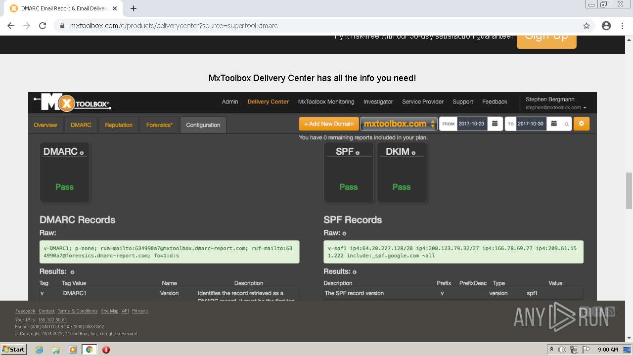Image resolution: width=633 pixels, height=356 pixels.
Task: Click the MXToolBox, Inc. copyright link
Action: click(82, 334)
